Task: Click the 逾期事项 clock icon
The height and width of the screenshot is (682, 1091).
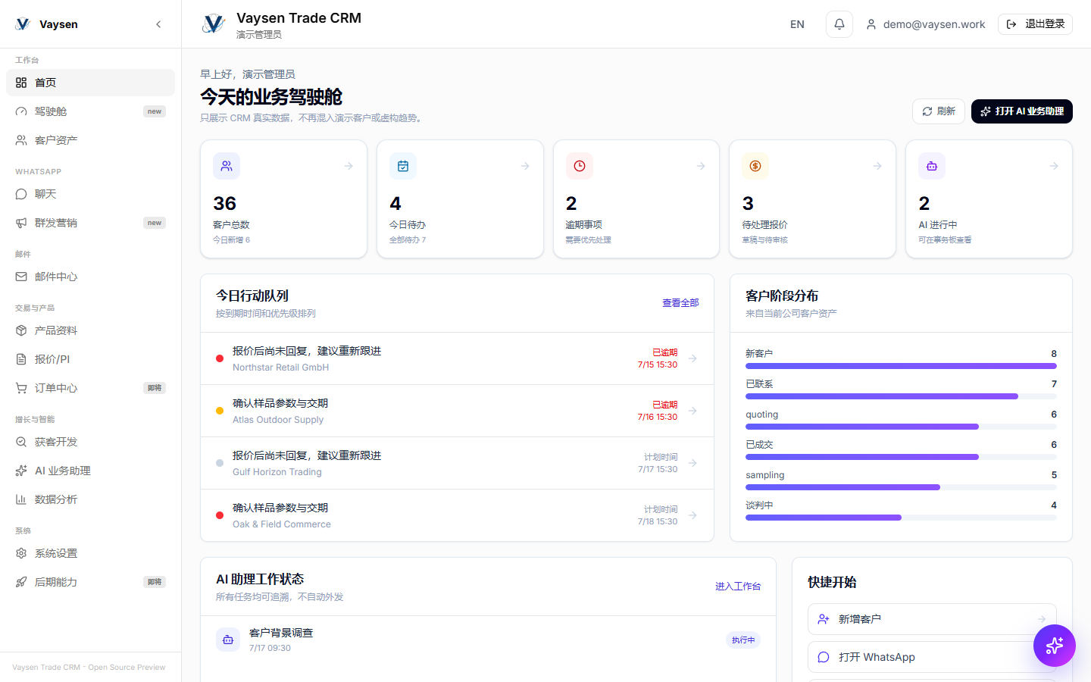Action: (x=580, y=166)
